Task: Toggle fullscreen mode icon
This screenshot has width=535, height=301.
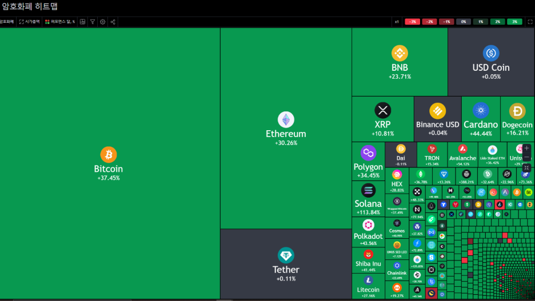Action: point(530,22)
